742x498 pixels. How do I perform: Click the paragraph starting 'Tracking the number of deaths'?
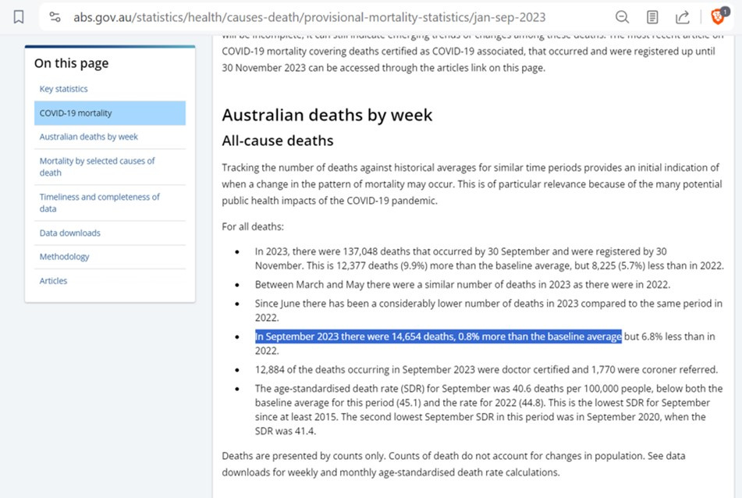tap(472, 184)
